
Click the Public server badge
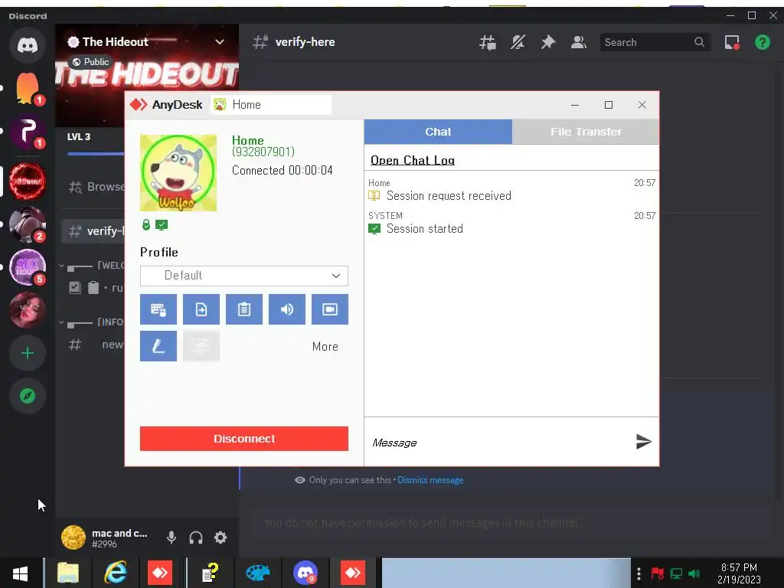[x=90, y=62]
